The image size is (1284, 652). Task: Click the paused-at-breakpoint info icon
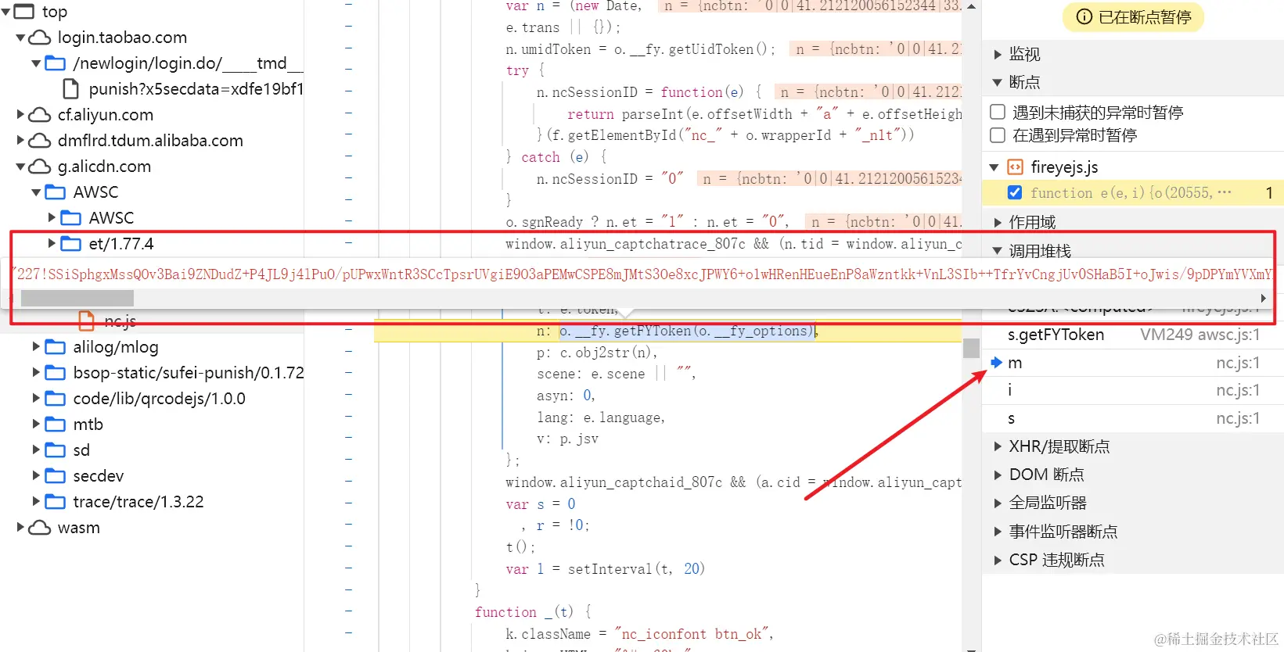(1084, 17)
